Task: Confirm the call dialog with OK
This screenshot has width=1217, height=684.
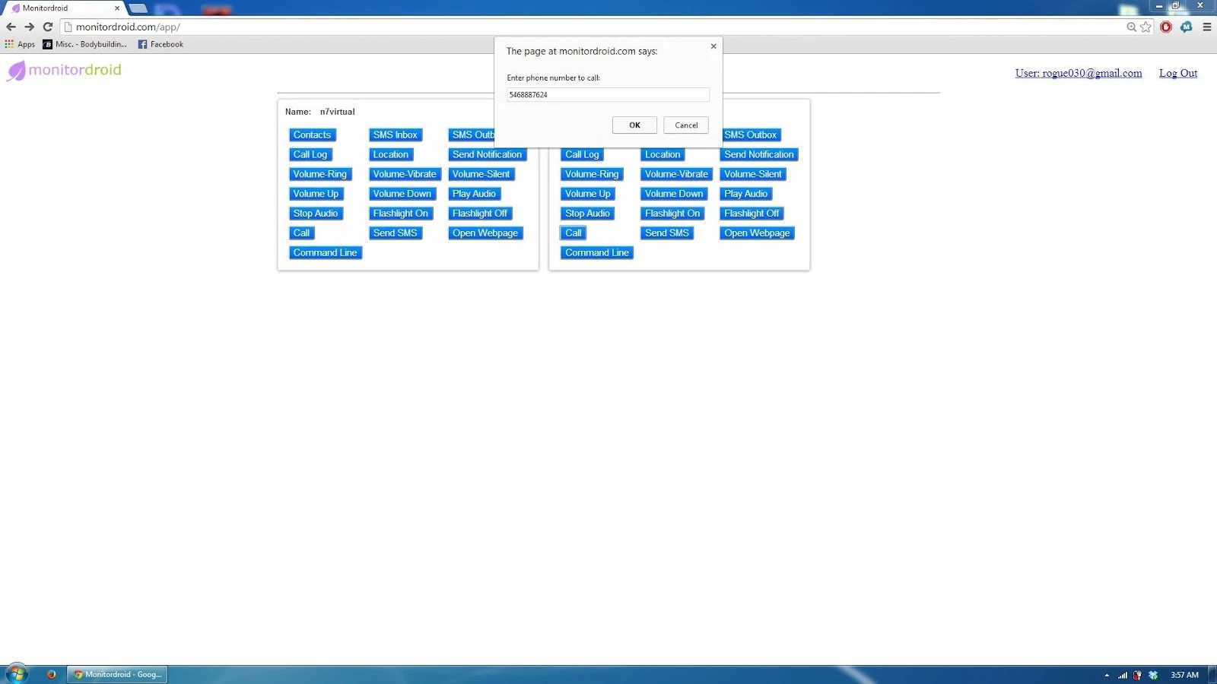Action: click(634, 125)
